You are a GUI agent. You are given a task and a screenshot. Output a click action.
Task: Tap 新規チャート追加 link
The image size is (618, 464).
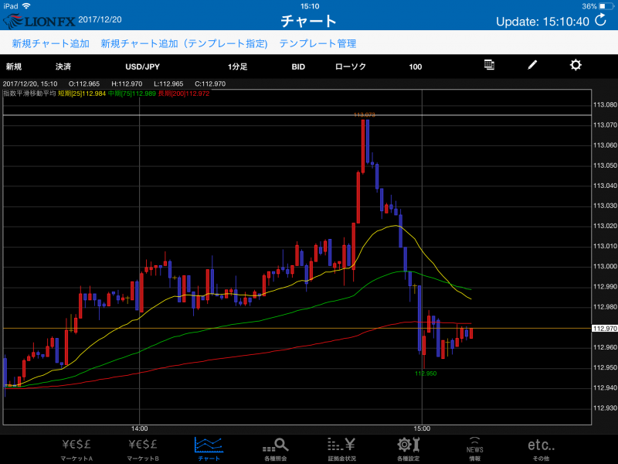(50, 43)
